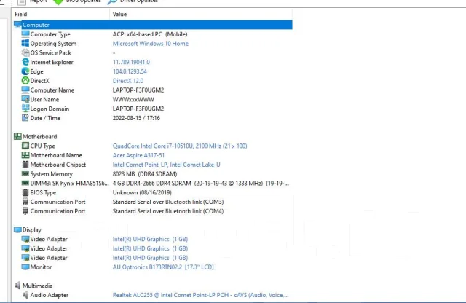The width and height of the screenshot is (466, 303).
Task: Select the value ACPI x64-based PC (Mobile)
Action: [x=150, y=34]
